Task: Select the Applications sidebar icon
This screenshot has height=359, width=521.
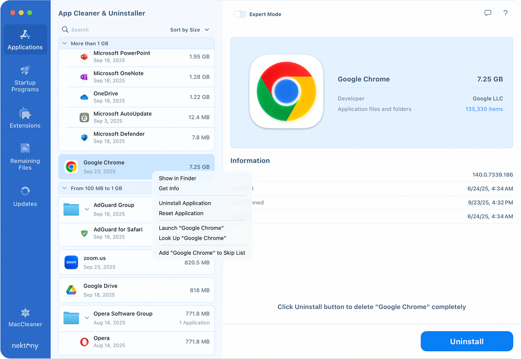Action: point(25,40)
